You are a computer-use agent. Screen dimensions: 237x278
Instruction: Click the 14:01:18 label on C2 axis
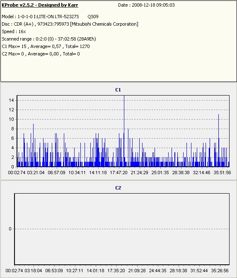click(95, 271)
